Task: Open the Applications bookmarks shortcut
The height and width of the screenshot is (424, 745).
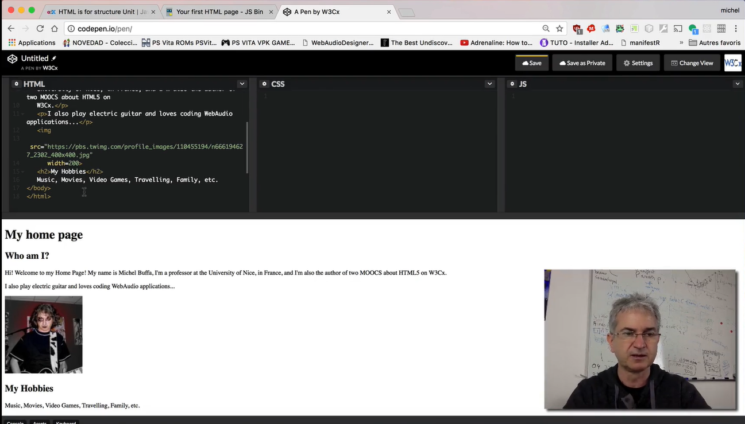Action: tap(32, 42)
